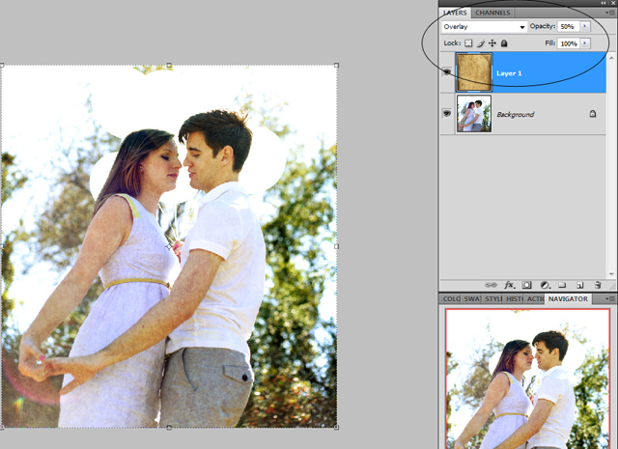The image size is (618, 449).
Task: Lock image pixels with brush icon
Action: tap(481, 43)
